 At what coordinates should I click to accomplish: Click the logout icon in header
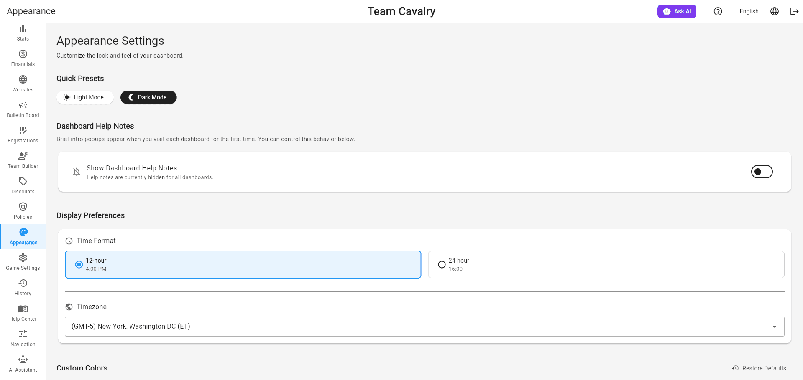click(794, 11)
